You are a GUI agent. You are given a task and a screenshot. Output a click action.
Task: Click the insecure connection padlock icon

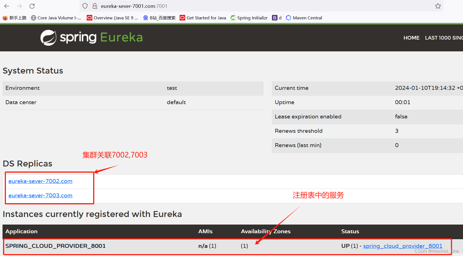tap(95, 6)
